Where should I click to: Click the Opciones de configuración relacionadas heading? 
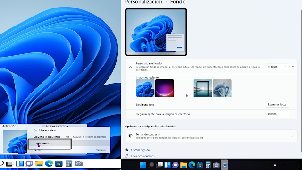[150, 127]
